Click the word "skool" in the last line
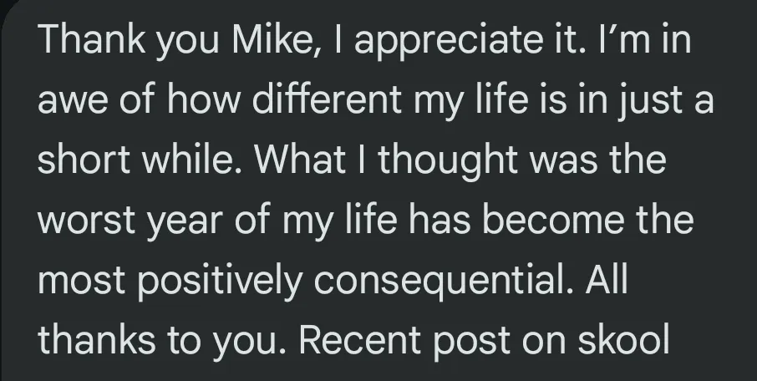The height and width of the screenshot is (381, 757). tap(623, 339)
